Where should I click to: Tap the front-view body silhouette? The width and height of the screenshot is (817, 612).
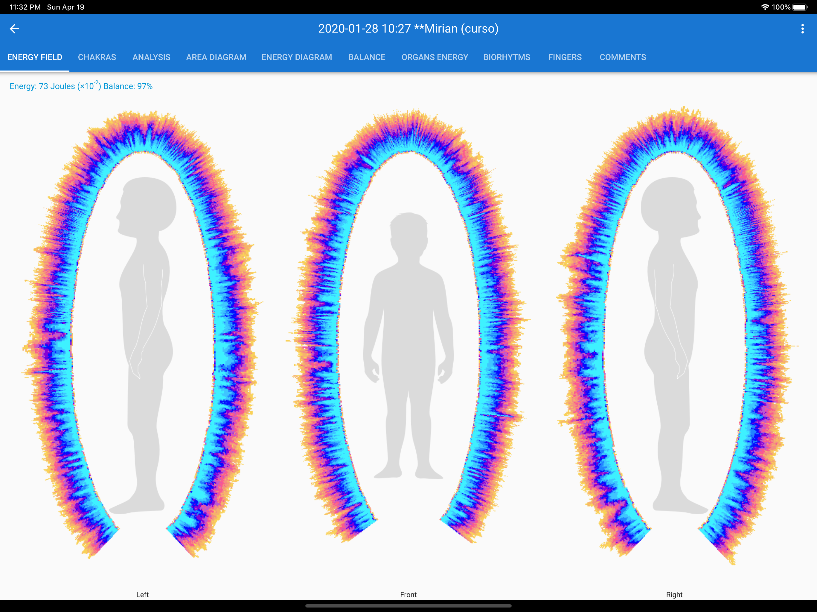pyautogui.click(x=408, y=345)
